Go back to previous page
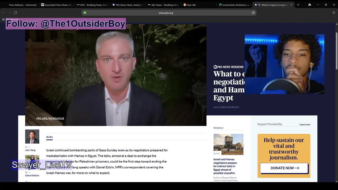Screen dimensions: 338x190 4,13
